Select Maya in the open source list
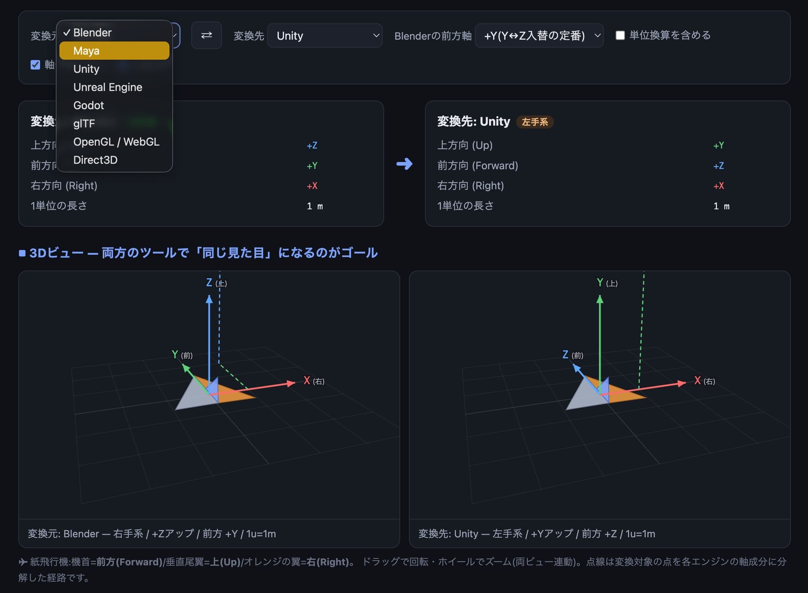808x593 pixels. coord(114,51)
